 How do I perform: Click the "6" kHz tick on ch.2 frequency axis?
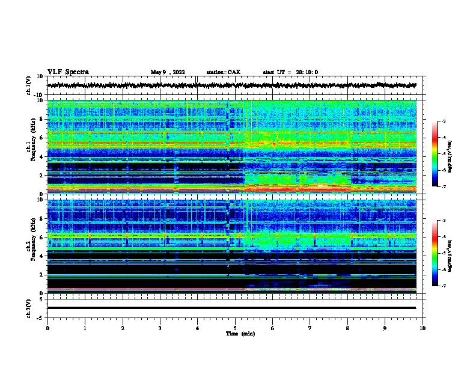pyautogui.click(x=41, y=238)
